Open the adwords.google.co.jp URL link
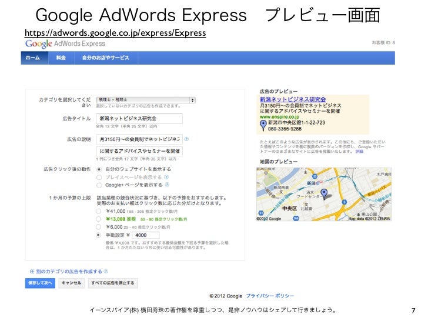This screenshot has height=321, width=428. [115, 33]
